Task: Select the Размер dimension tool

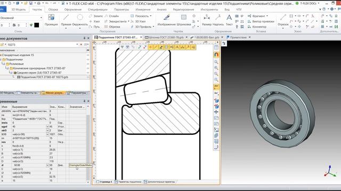Action: click(207, 20)
